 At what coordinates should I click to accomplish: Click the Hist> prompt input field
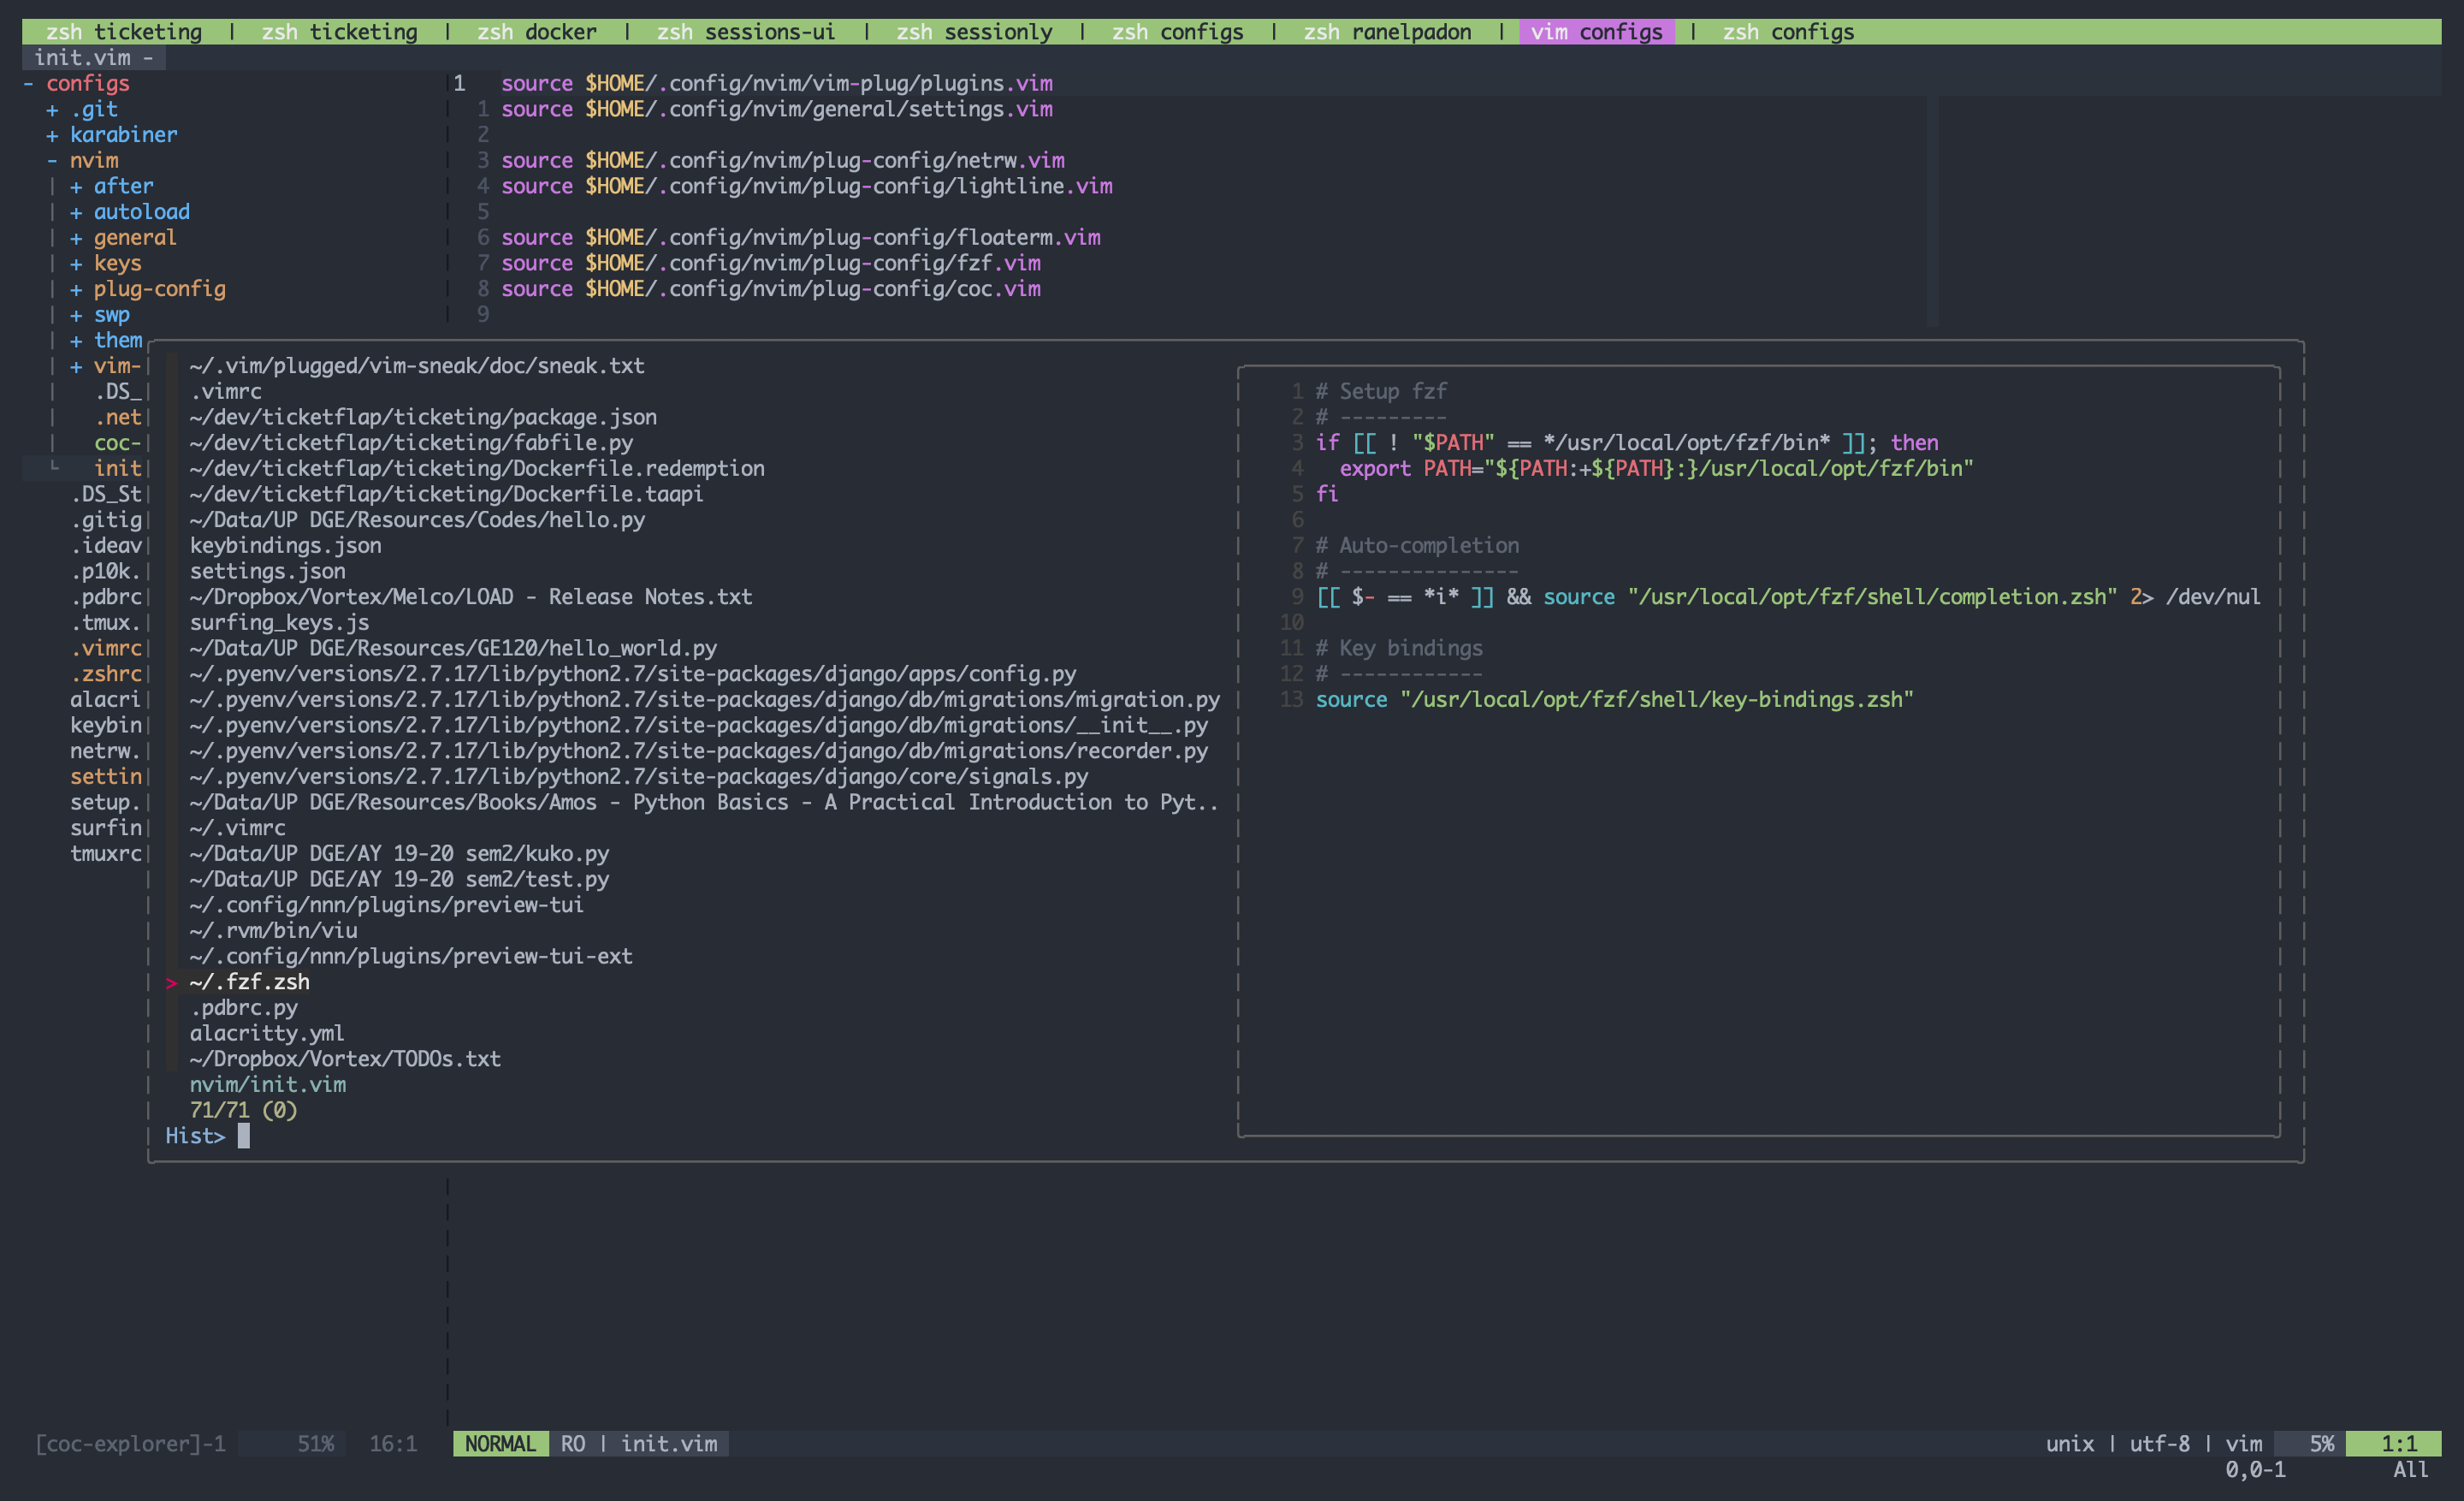[244, 1136]
